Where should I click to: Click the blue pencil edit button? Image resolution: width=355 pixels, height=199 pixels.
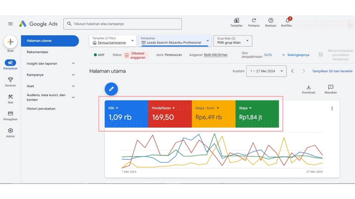pyautogui.click(x=111, y=89)
